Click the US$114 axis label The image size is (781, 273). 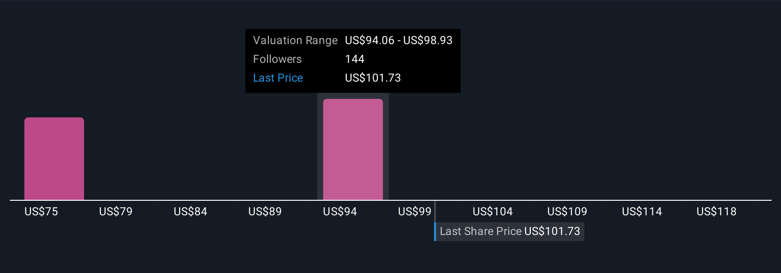coord(642,212)
